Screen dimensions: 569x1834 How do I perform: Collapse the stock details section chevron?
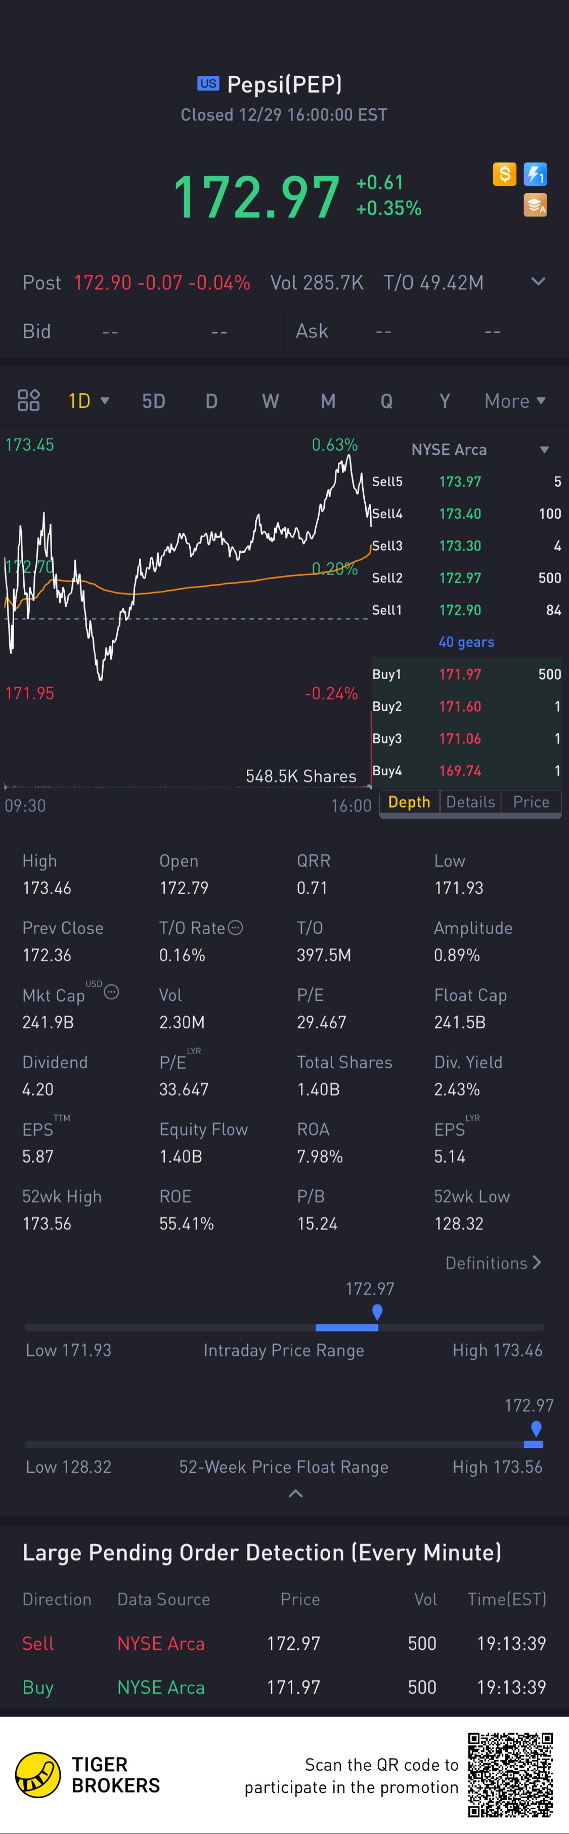pos(296,1494)
